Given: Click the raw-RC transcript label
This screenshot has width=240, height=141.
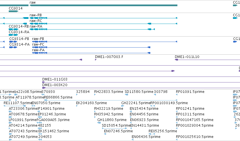Looking at the screenshot, I should 36,21.
